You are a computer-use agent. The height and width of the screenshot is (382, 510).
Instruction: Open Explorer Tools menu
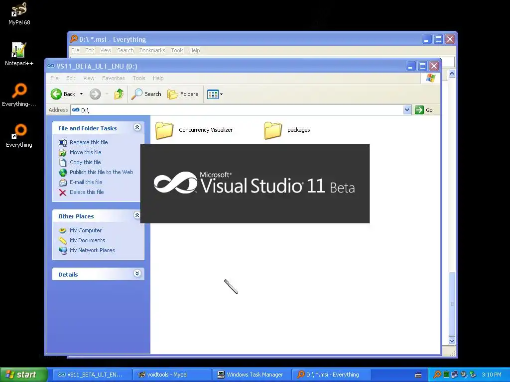pyautogui.click(x=138, y=78)
